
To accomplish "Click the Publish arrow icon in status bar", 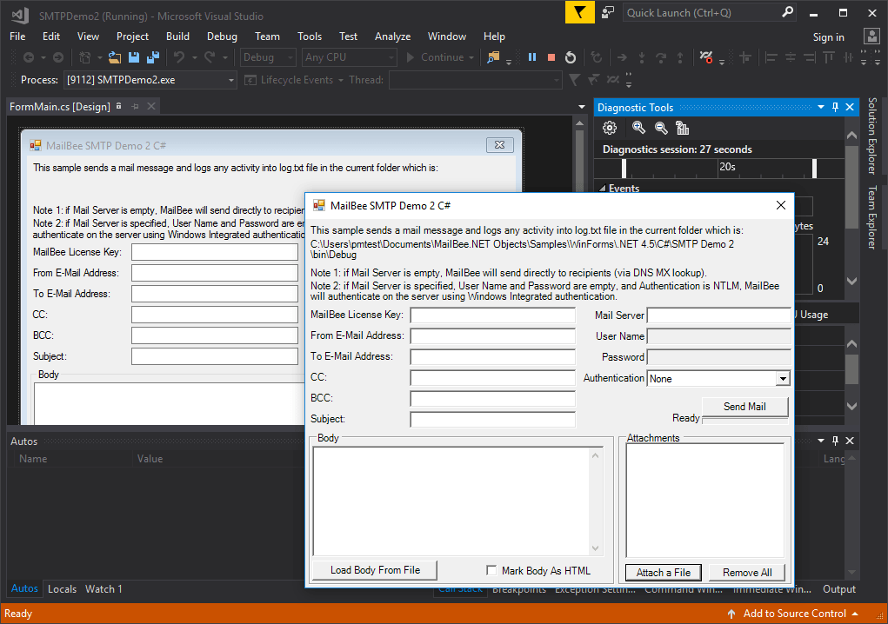I will coord(731,614).
